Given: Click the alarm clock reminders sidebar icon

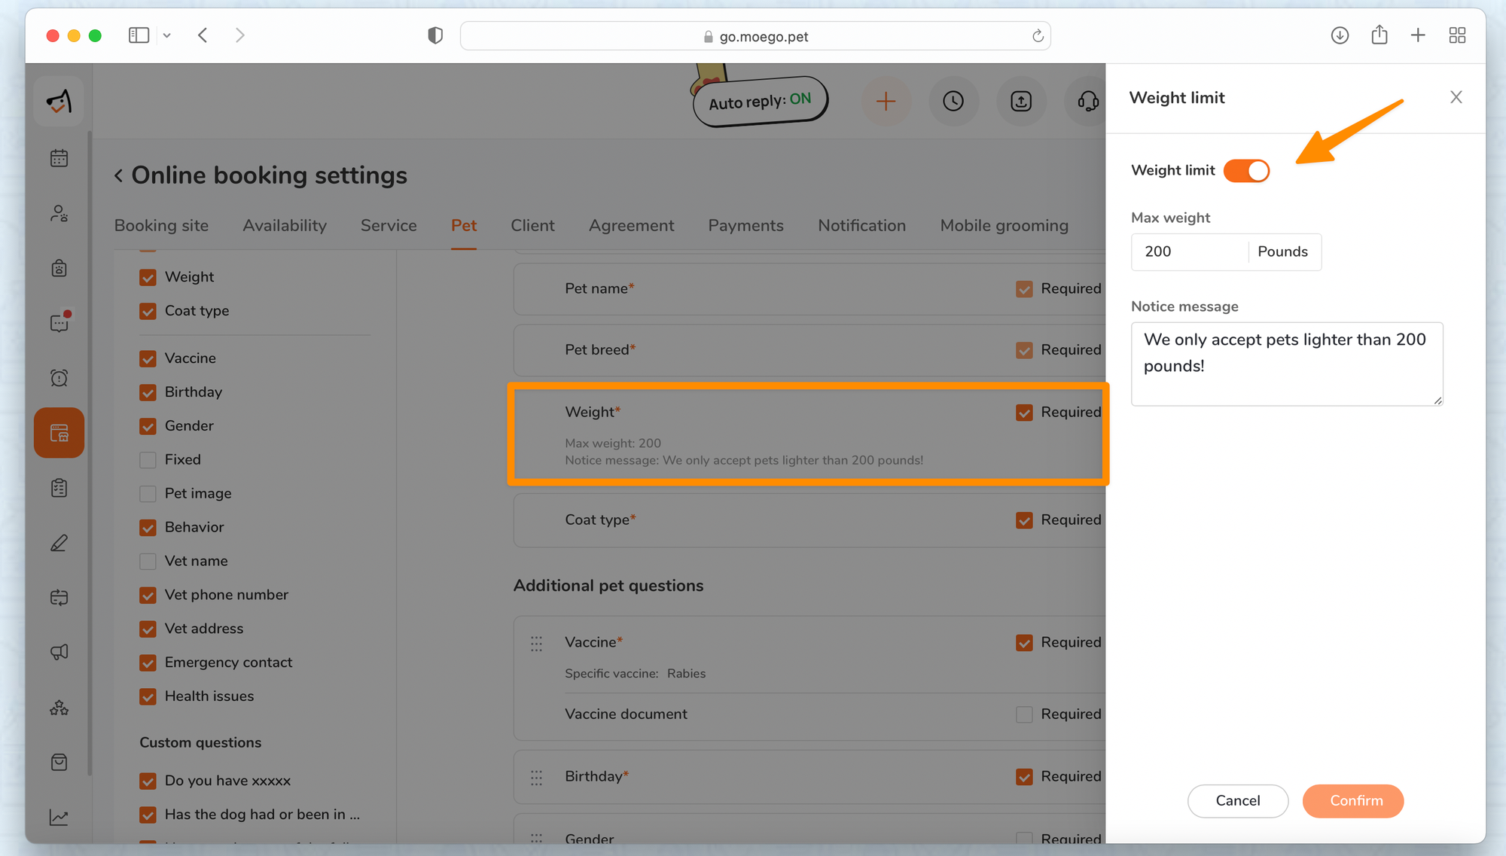Looking at the screenshot, I should (x=59, y=378).
